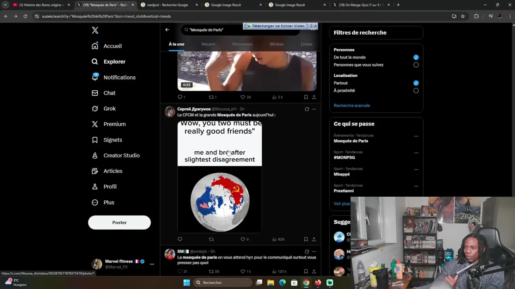The width and height of the screenshot is (515, 289).
Task: Like the Moussa_shi post with 9 likes
Action: click(x=245, y=239)
